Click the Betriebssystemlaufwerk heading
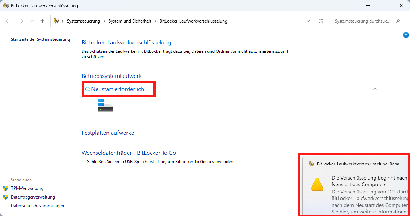Viewport: 410px width, 216px height. click(x=112, y=76)
